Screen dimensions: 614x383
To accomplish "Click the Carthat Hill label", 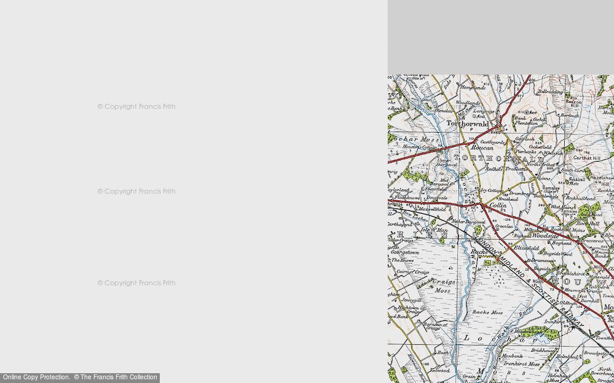I will (586, 158).
